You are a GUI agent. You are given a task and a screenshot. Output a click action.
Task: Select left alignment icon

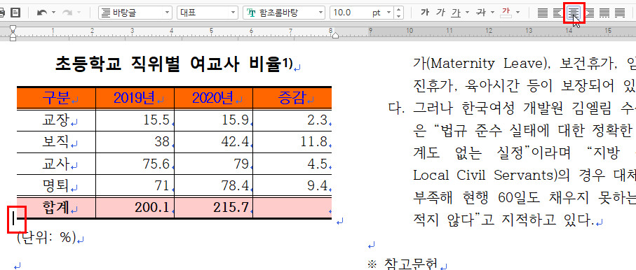pyautogui.click(x=557, y=13)
